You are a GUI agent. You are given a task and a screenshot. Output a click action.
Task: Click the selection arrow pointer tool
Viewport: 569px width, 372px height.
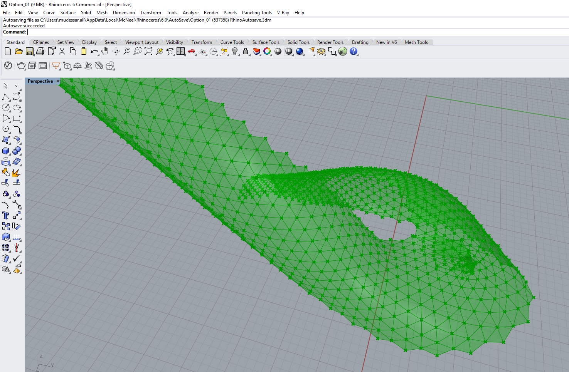6,86
